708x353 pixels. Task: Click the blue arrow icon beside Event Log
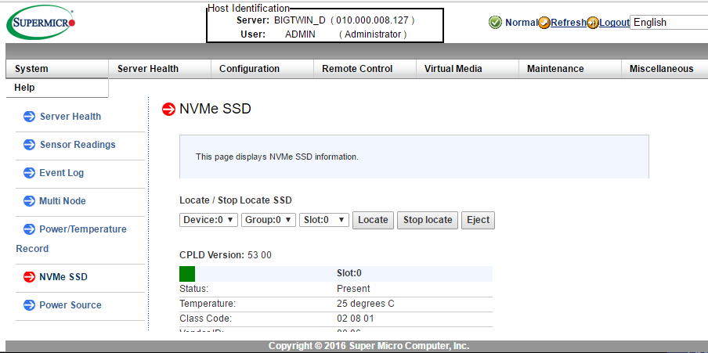[x=29, y=173]
